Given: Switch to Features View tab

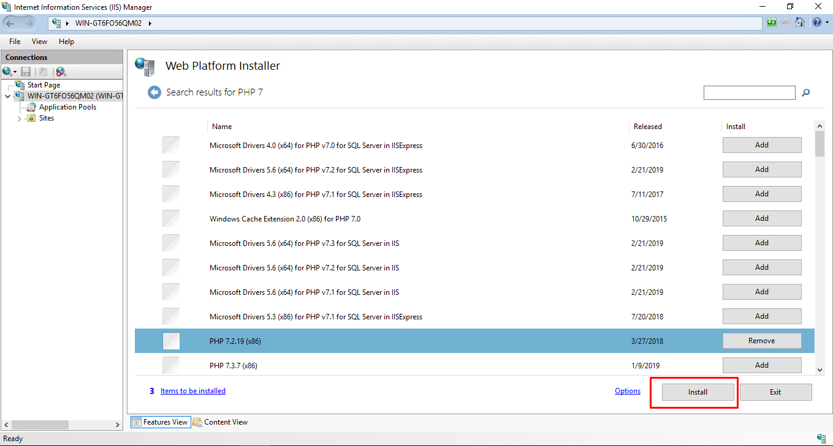Looking at the screenshot, I should tap(159, 422).
